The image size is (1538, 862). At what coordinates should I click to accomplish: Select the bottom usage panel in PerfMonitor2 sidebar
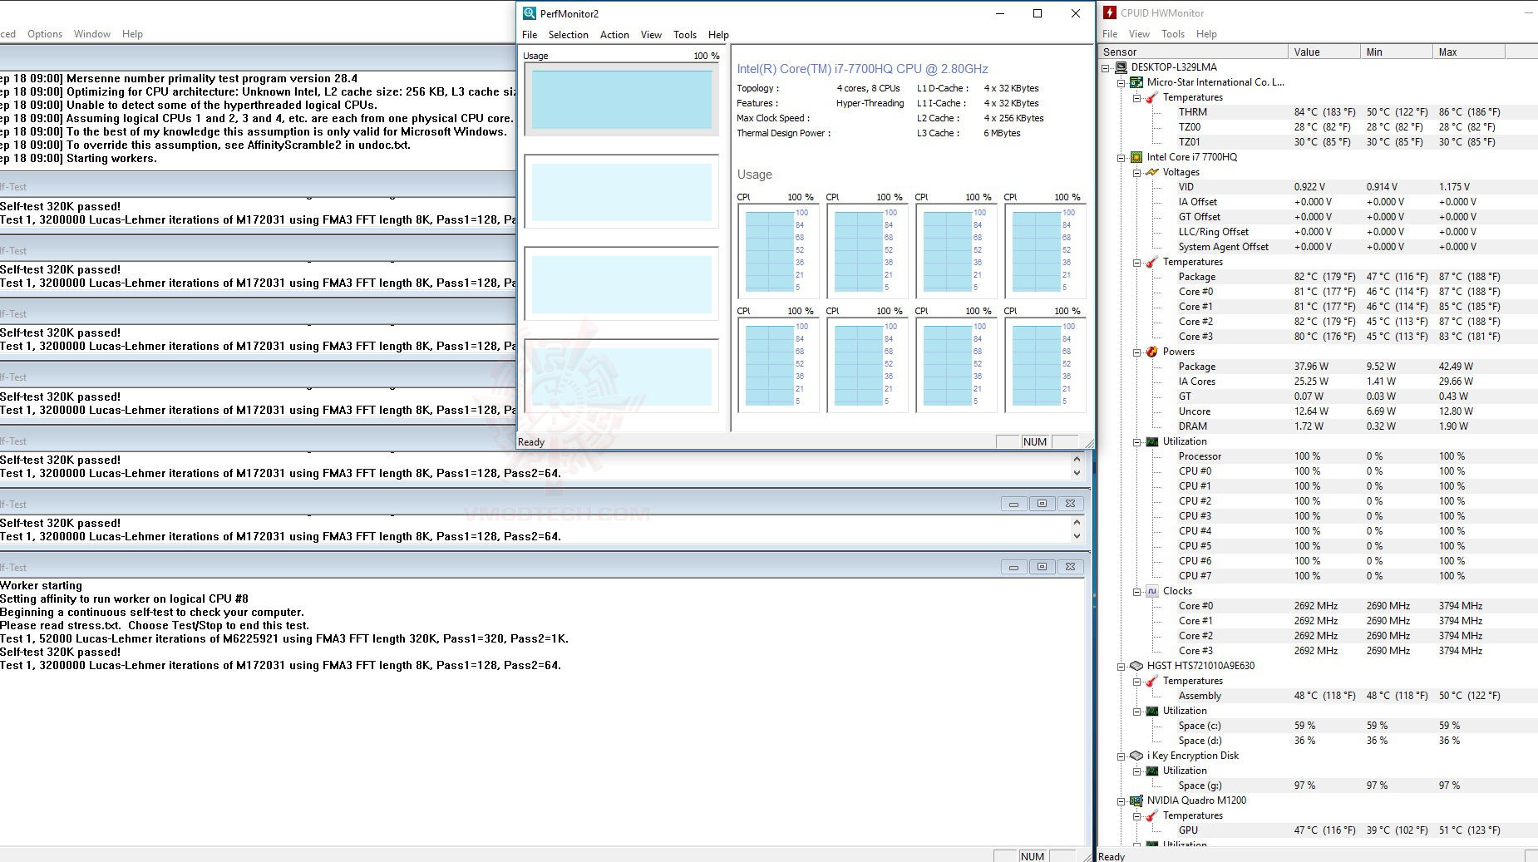click(x=621, y=376)
